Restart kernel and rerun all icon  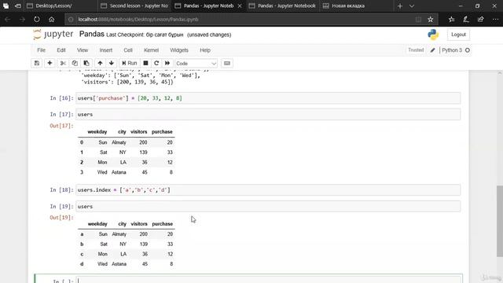click(x=167, y=63)
